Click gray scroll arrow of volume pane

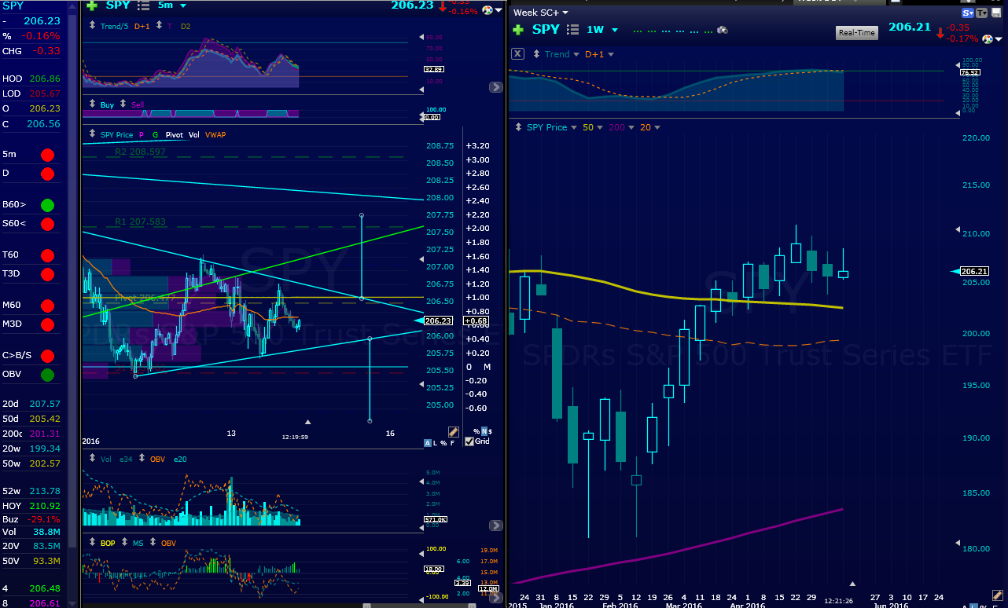coord(496,526)
